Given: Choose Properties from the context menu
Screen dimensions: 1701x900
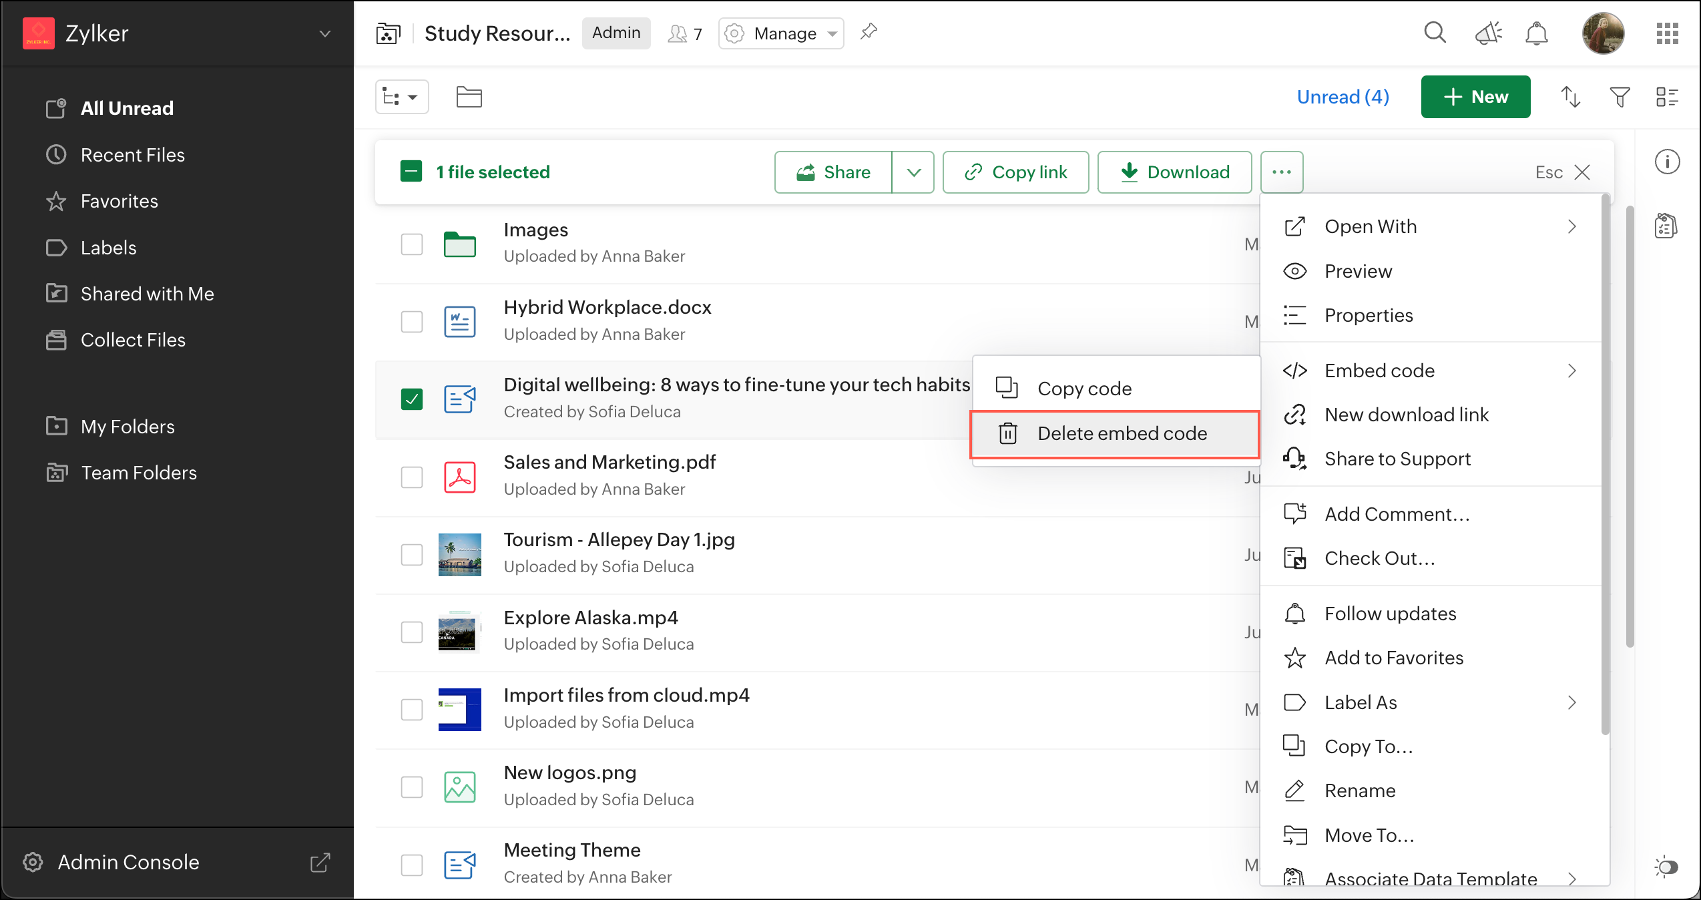Looking at the screenshot, I should (1369, 315).
